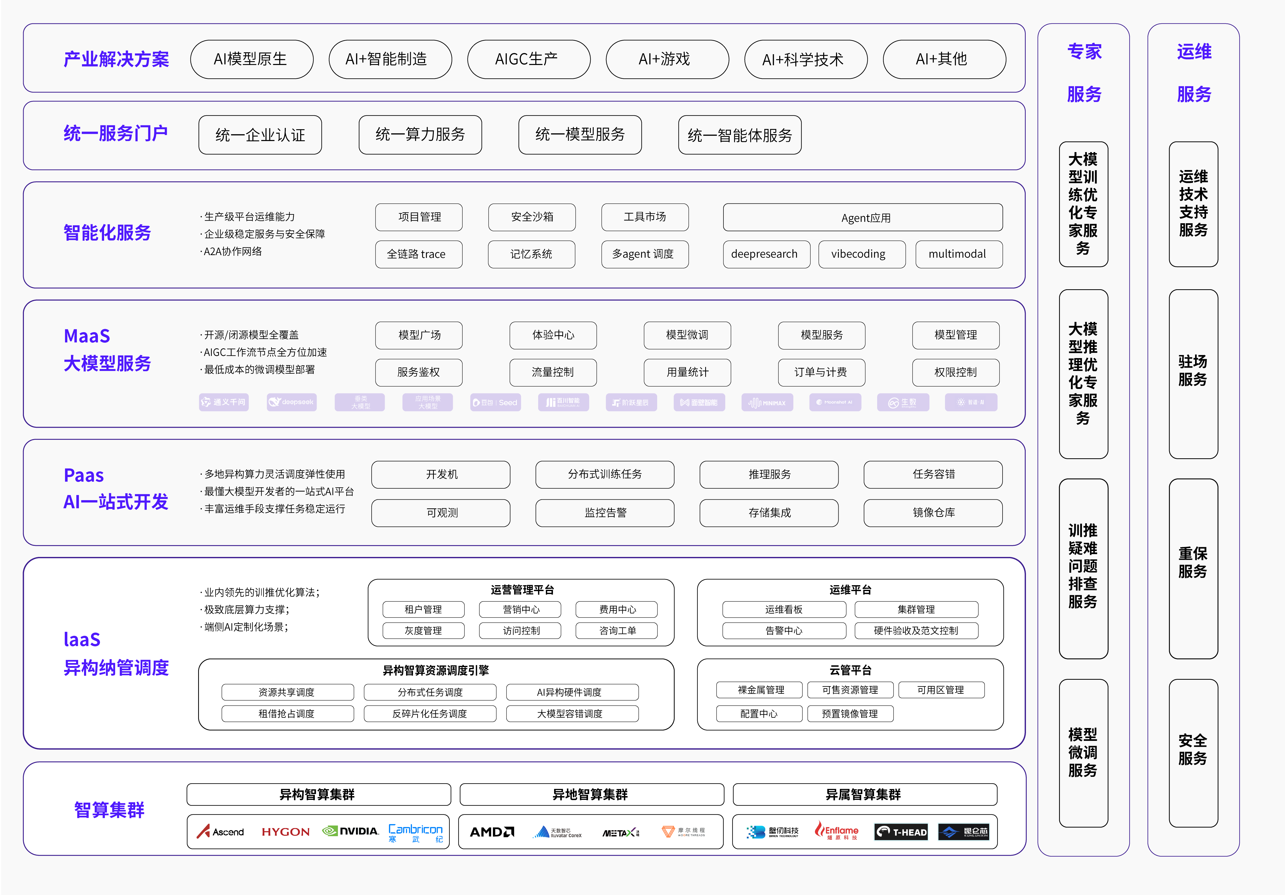Image resolution: width=1285 pixels, height=895 pixels.
Task: Click the 项目管理 box
Action: pos(419,217)
